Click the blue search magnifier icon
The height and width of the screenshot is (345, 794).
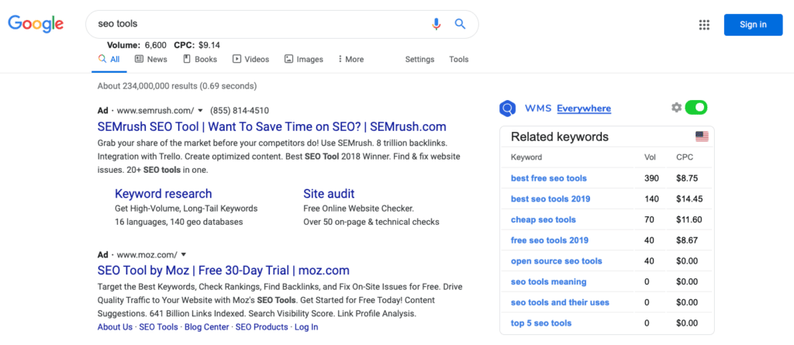click(460, 24)
